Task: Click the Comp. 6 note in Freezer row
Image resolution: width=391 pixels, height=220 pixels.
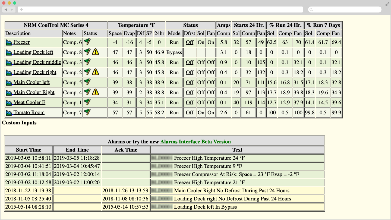Action: (x=72, y=42)
